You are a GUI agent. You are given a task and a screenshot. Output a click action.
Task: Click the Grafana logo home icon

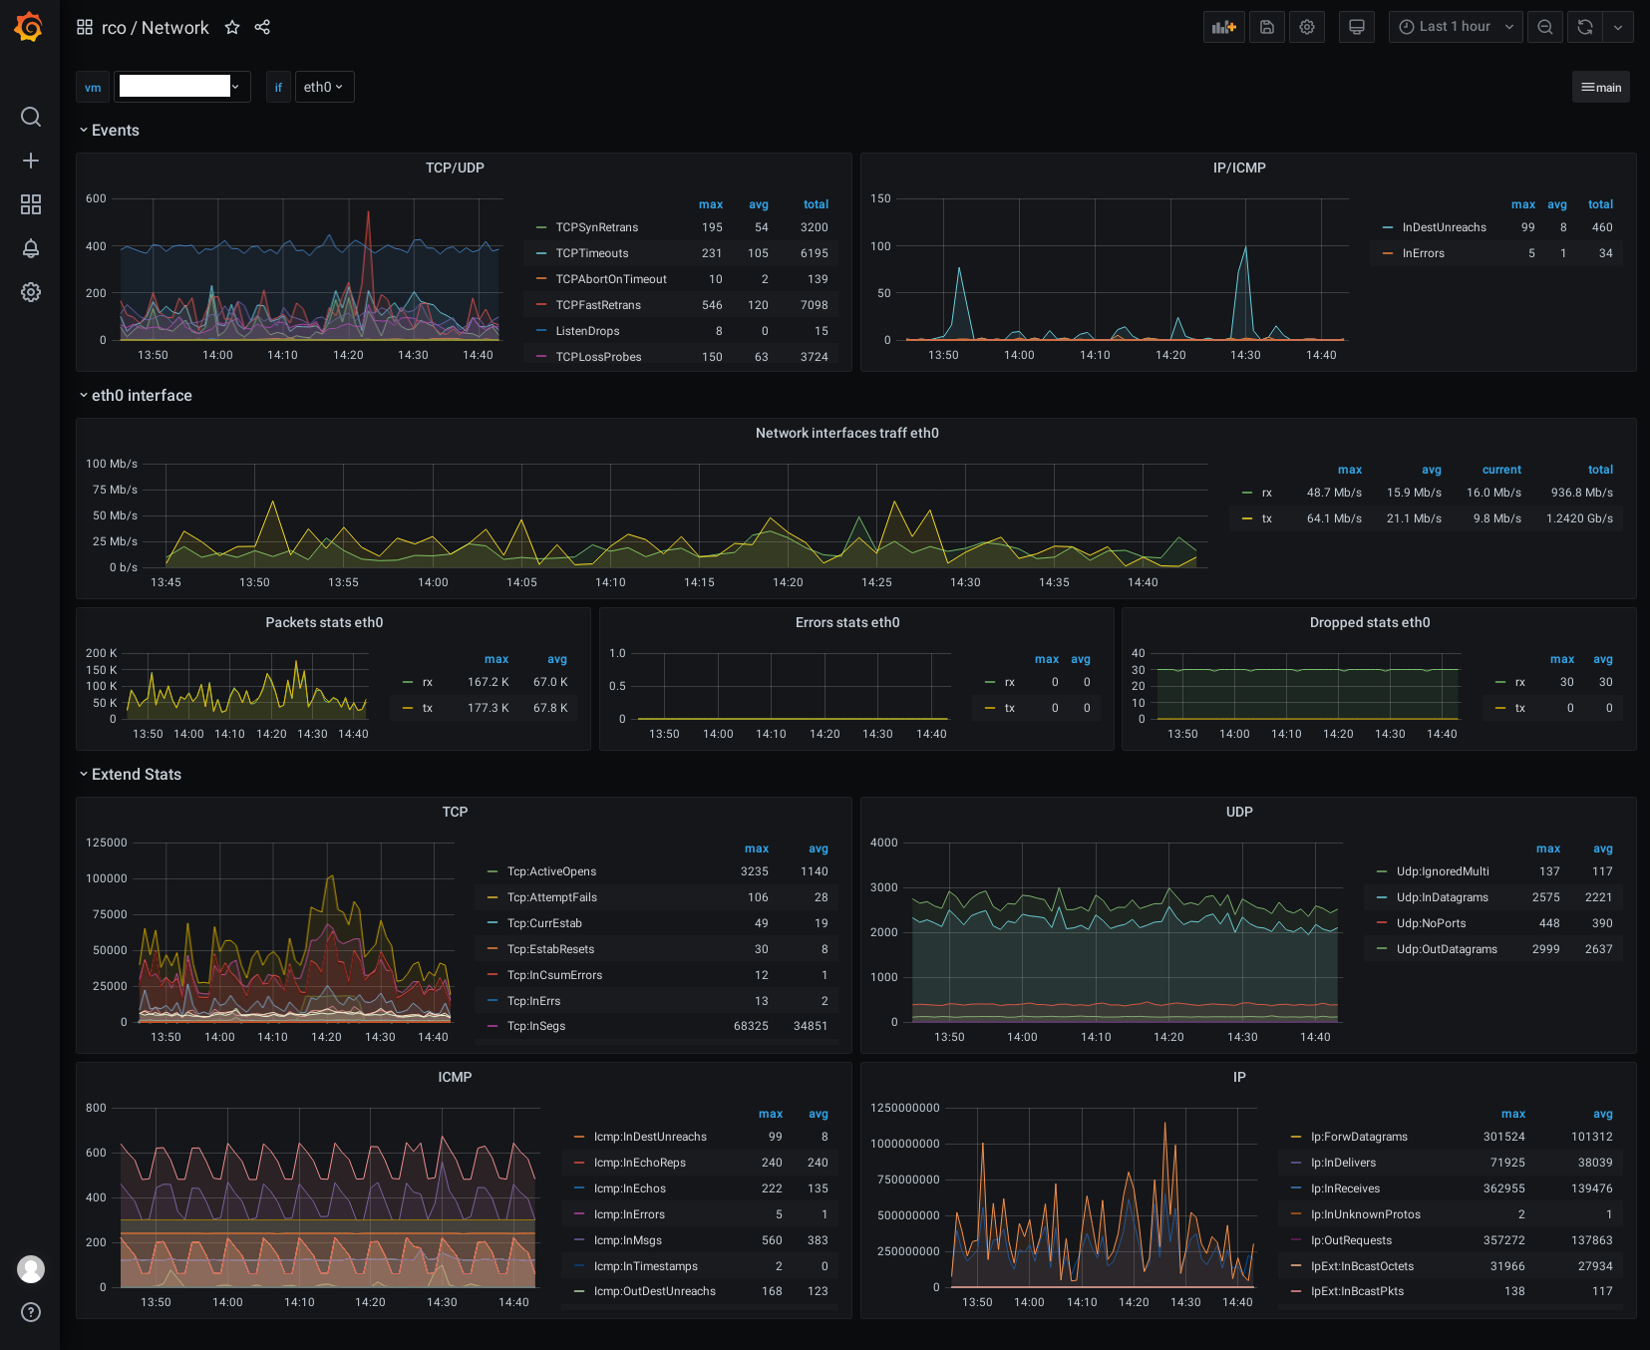pyautogui.click(x=29, y=27)
